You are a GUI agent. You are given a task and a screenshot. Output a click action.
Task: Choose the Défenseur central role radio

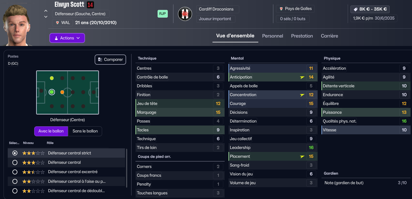point(15,163)
